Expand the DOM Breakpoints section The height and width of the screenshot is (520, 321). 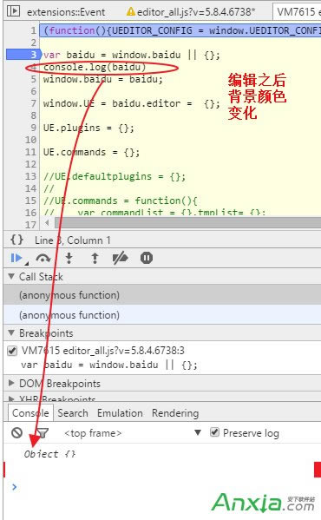(11, 383)
